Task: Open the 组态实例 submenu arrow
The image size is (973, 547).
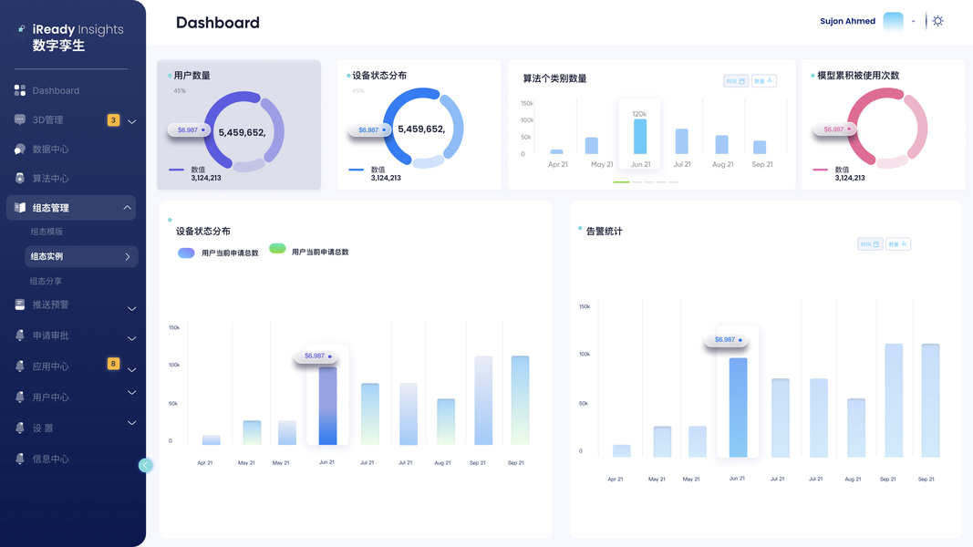Action: click(127, 257)
